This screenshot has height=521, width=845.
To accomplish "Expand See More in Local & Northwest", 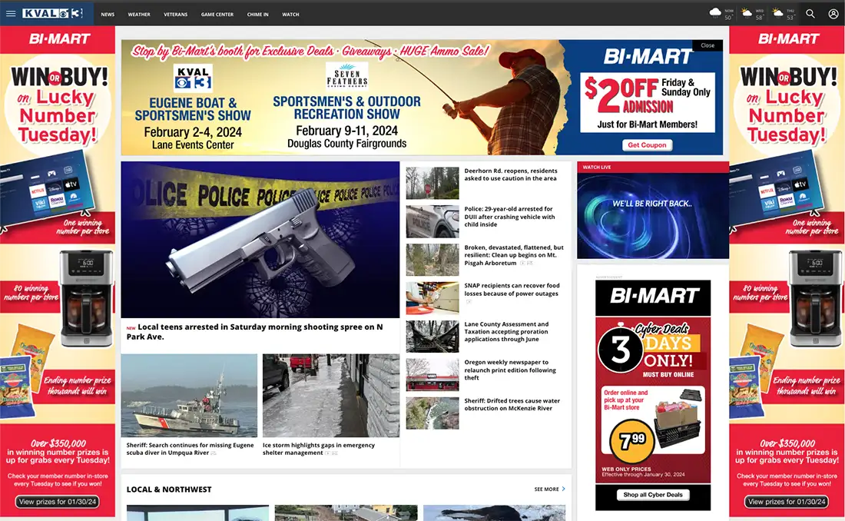I will click(549, 489).
